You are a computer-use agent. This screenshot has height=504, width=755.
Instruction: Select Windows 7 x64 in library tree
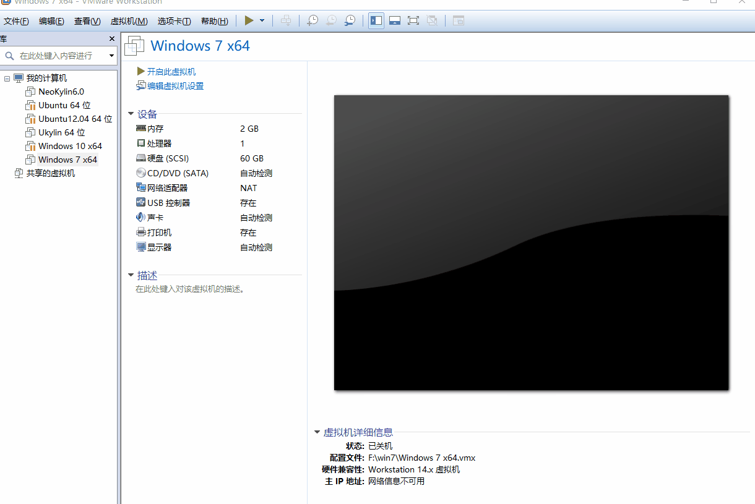[x=67, y=160]
